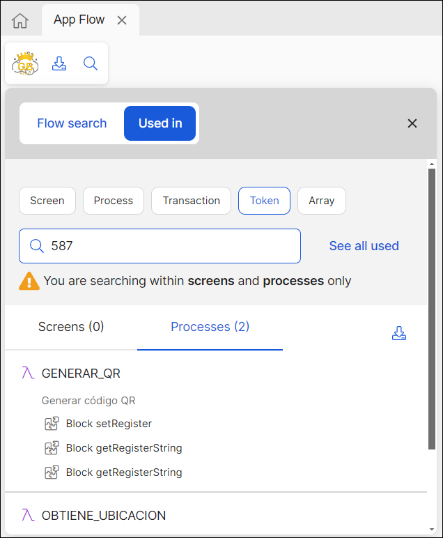
Task: Click the home icon tab
Action: tap(20, 21)
